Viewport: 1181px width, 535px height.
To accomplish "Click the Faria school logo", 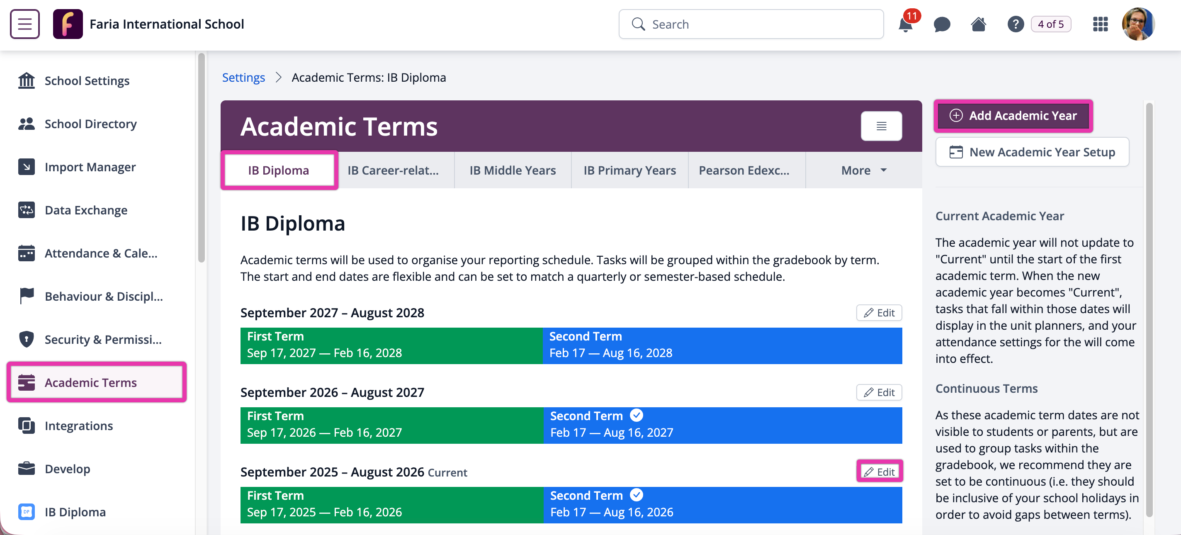I will pos(68,24).
